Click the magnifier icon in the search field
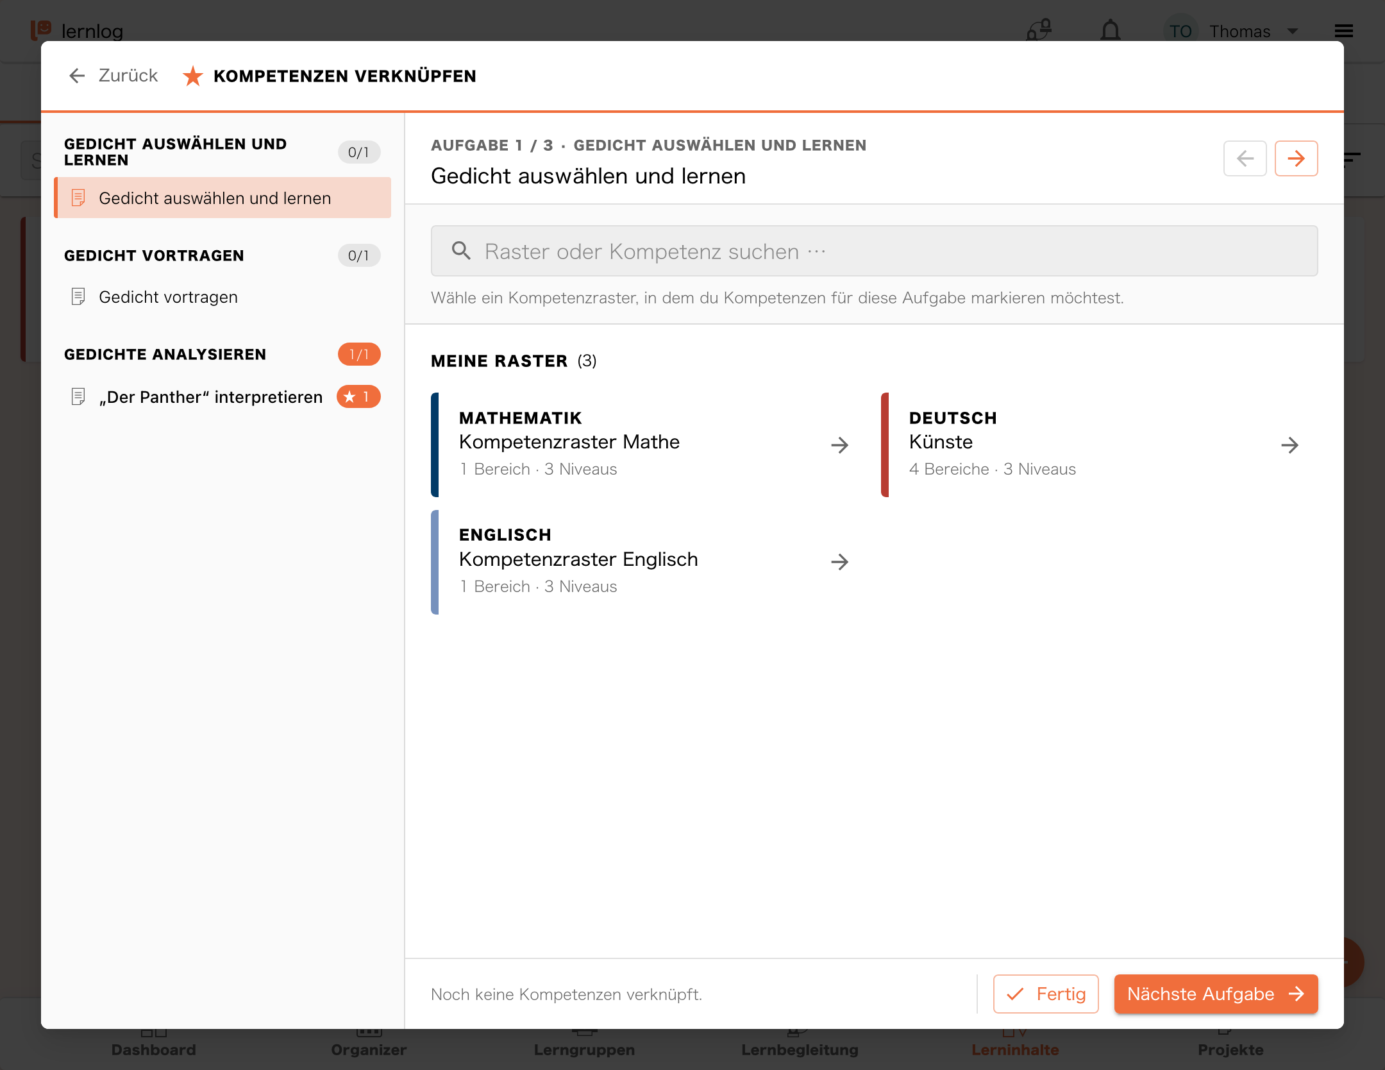This screenshot has width=1385, height=1070. [461, 251]
